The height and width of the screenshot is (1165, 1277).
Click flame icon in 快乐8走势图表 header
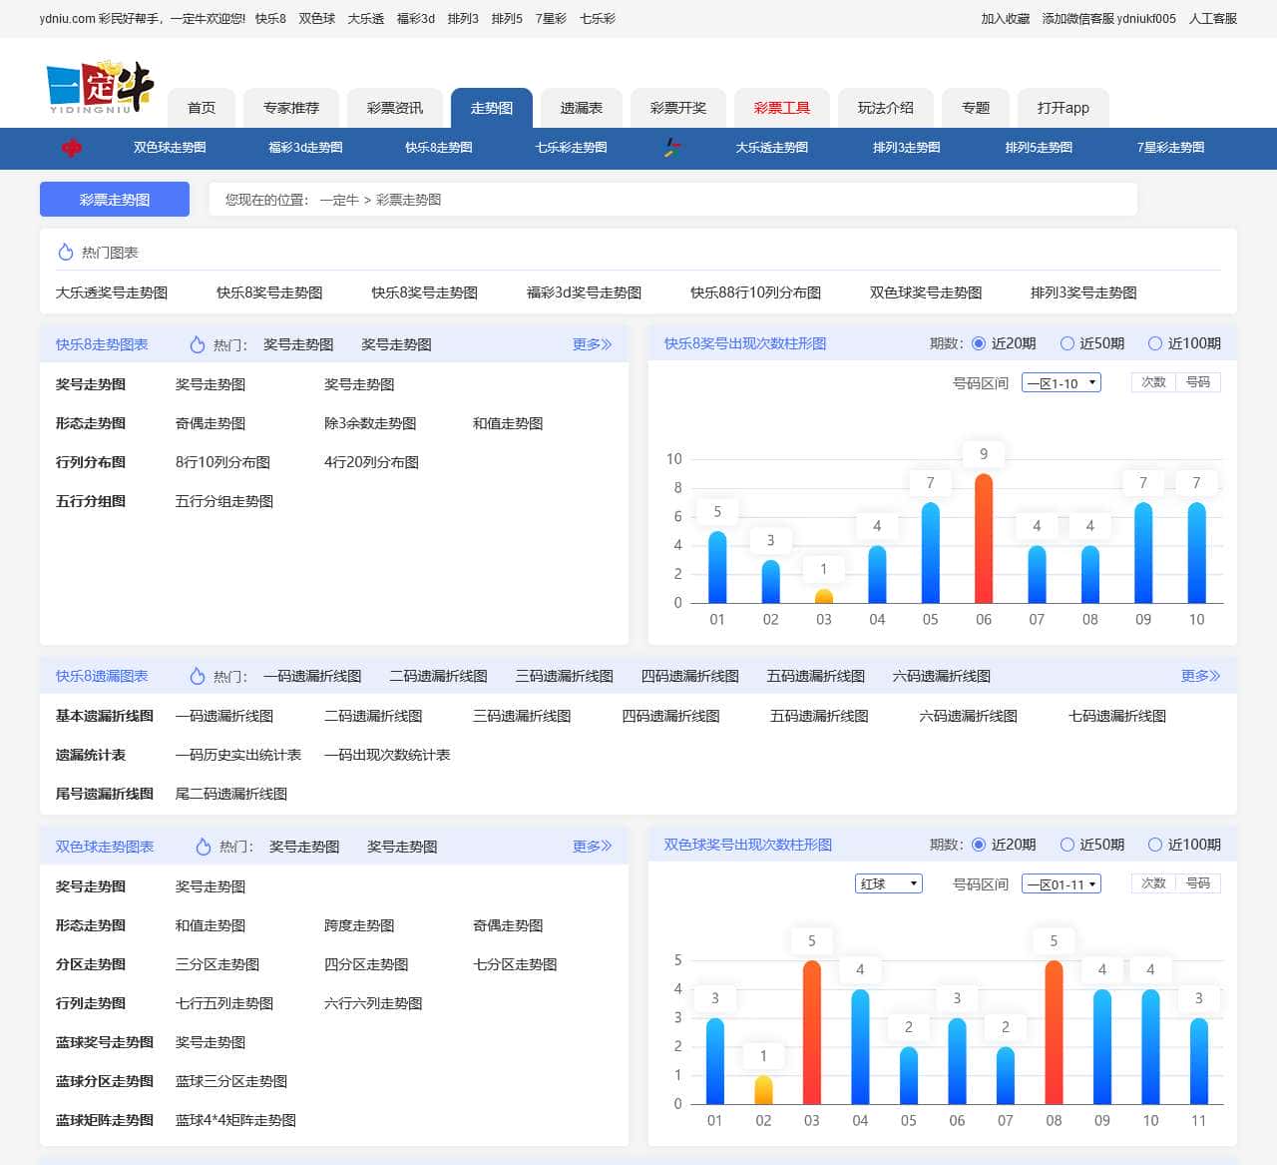[198, 344]
